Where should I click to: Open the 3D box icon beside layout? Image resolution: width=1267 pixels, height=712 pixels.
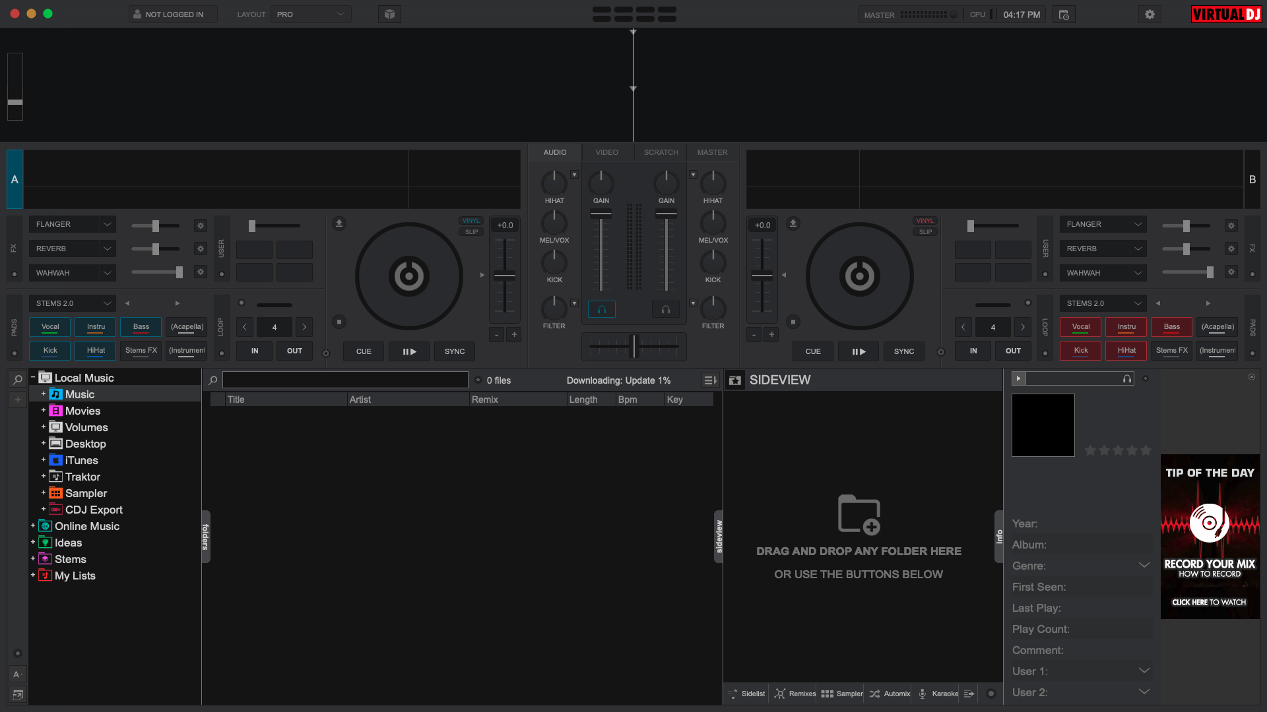[x=389, y=15]
